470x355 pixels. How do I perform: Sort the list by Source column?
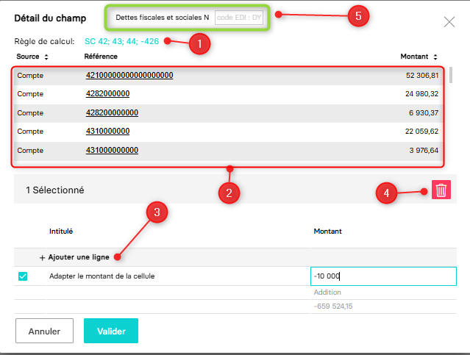(x=46, y=57)
